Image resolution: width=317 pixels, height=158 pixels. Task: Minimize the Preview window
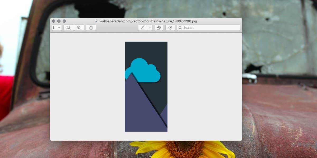59,21
